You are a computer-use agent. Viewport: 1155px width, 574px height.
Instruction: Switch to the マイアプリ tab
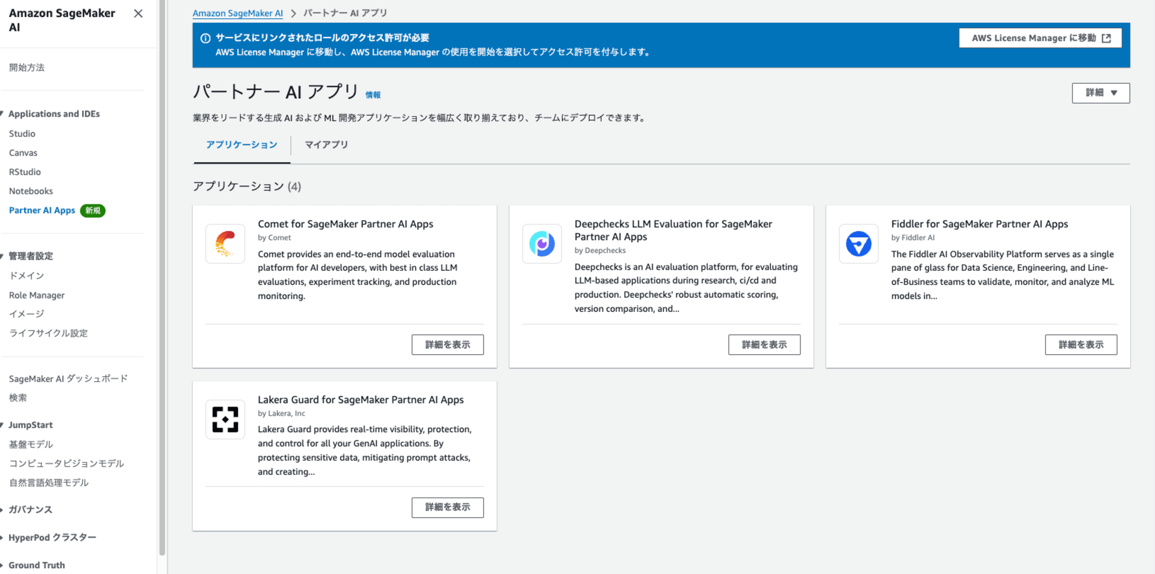click(326, 145)
